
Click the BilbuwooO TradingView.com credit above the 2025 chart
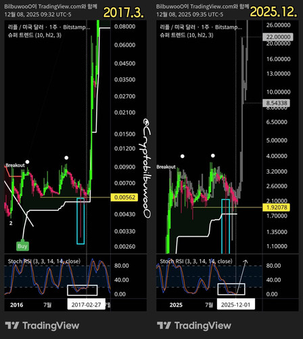203,7
